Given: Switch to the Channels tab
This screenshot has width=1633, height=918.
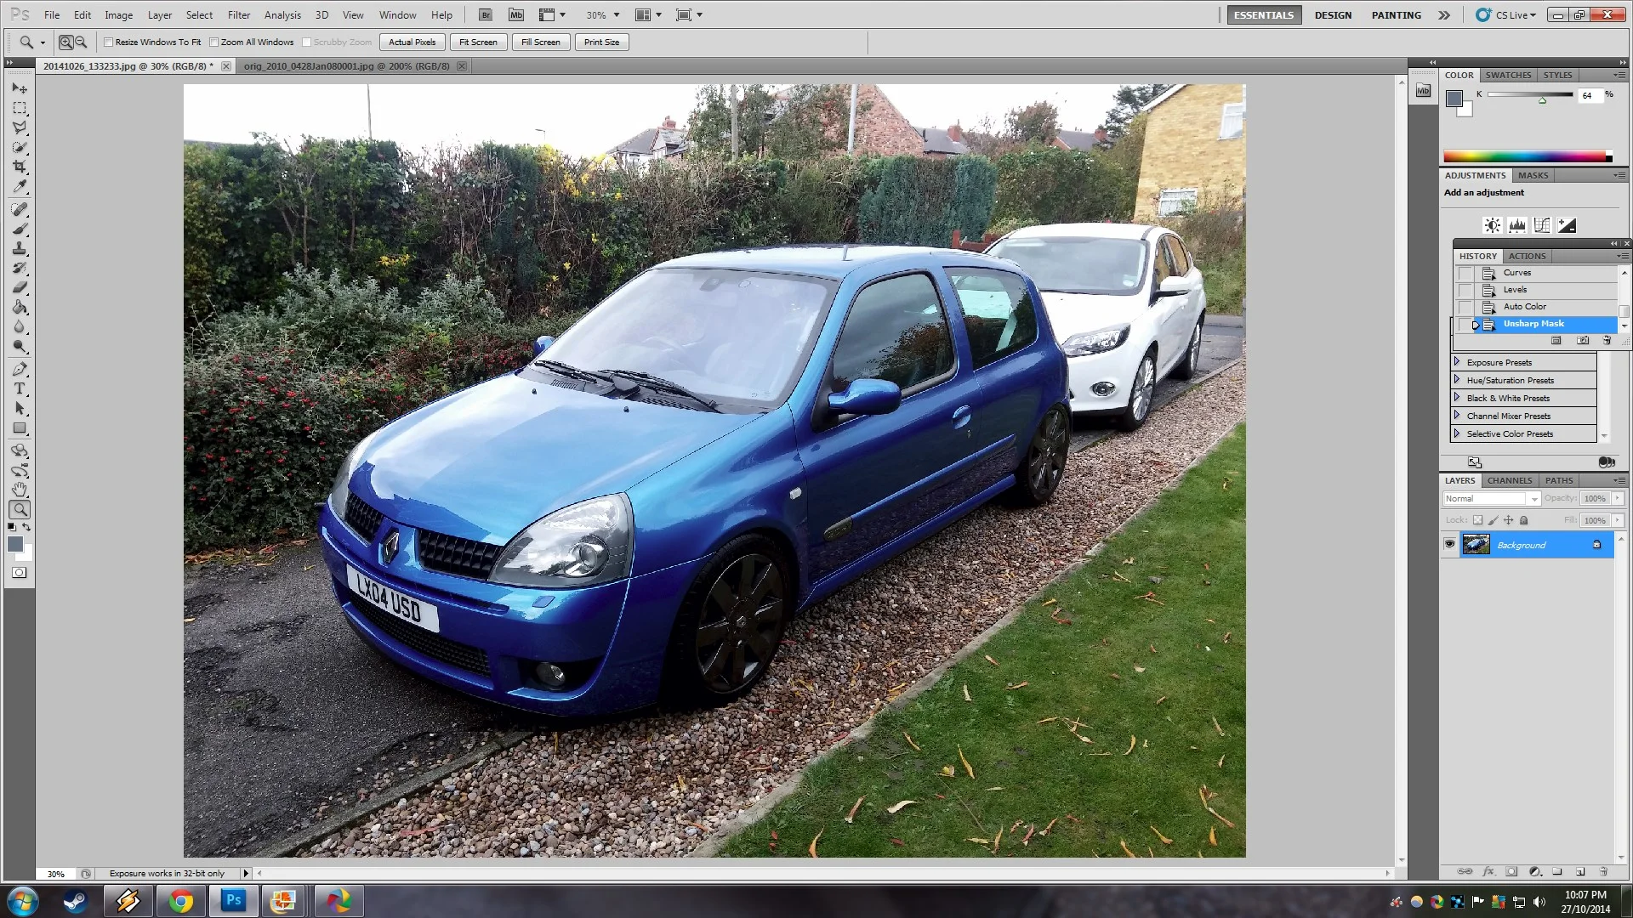Looking at the screenshot, I should [1510, 481].
